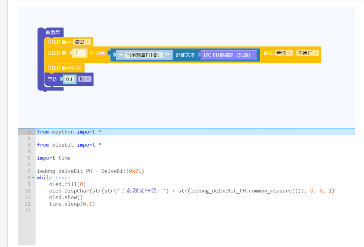Click code line 'from bluebit import *'
The width and height of the screenshot is (364, 247).
pyautogui.click(x=69, y=145)
